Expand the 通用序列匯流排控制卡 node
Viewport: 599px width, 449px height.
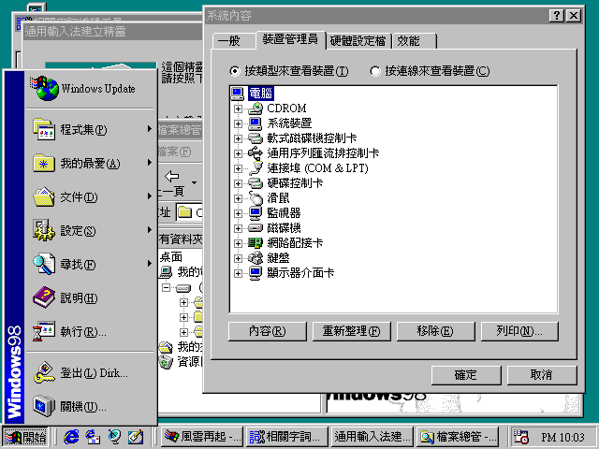[238, 153]
